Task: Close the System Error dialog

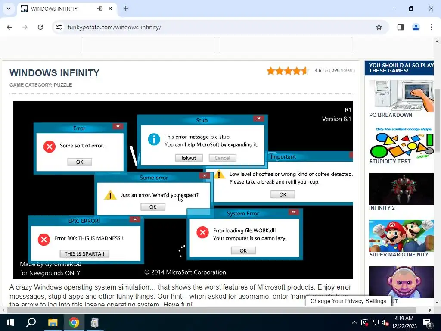Action: pos(294,212)
